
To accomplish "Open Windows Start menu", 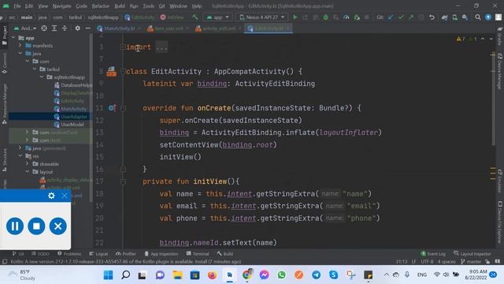I will pyautogui.click(x=109, y=275).
